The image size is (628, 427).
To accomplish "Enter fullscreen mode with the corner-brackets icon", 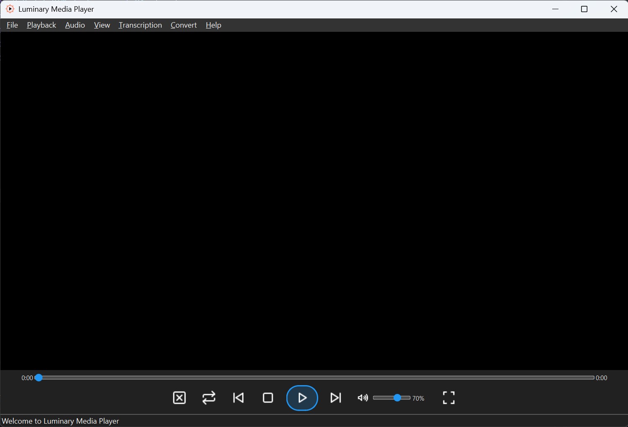I will pyautogui.click(x=448, y=398).
